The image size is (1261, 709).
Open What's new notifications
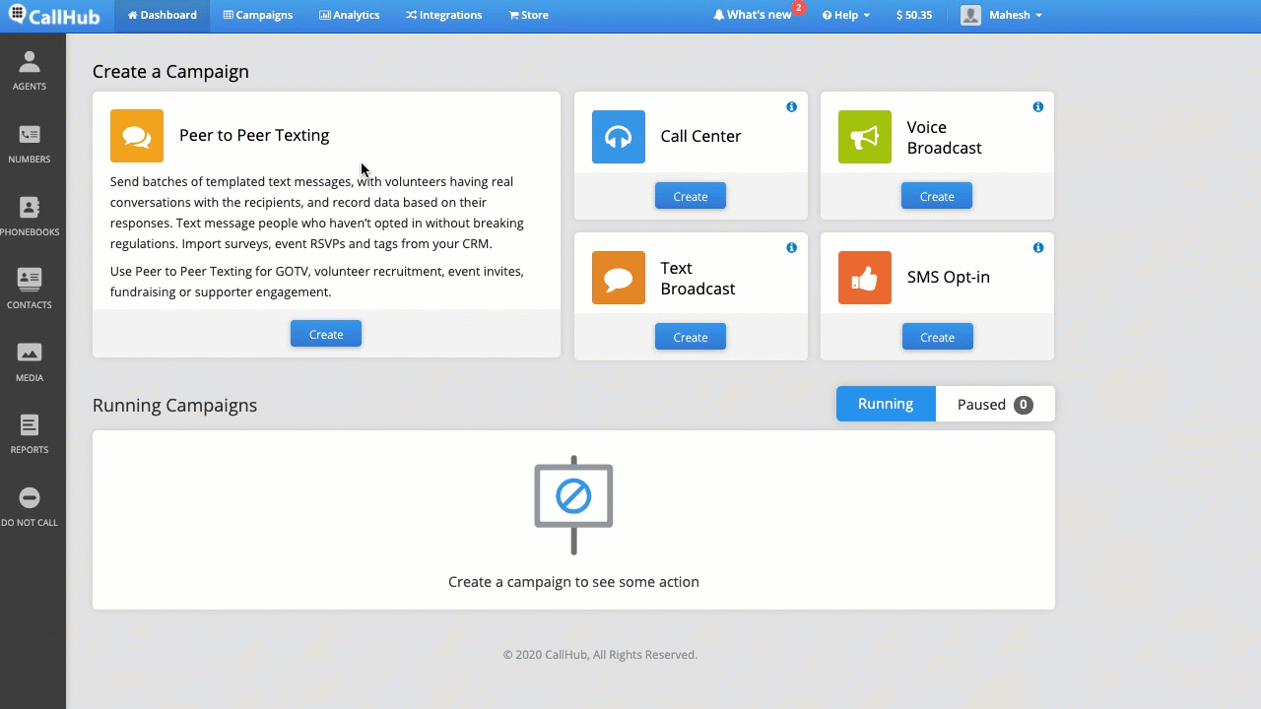[753, 15]
